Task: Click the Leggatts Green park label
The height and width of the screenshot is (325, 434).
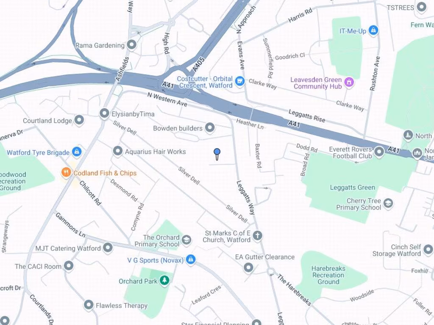Action: click(352, 187)
